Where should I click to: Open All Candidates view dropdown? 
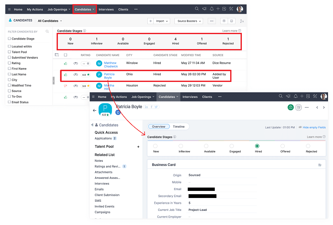[x=50, y=21]
